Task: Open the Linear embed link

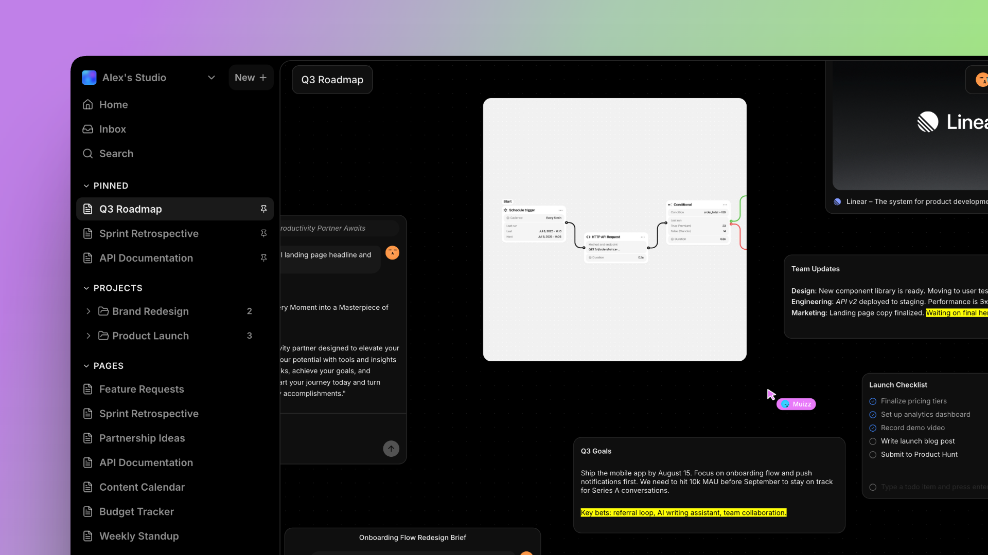Action: (x=916, y=201)
